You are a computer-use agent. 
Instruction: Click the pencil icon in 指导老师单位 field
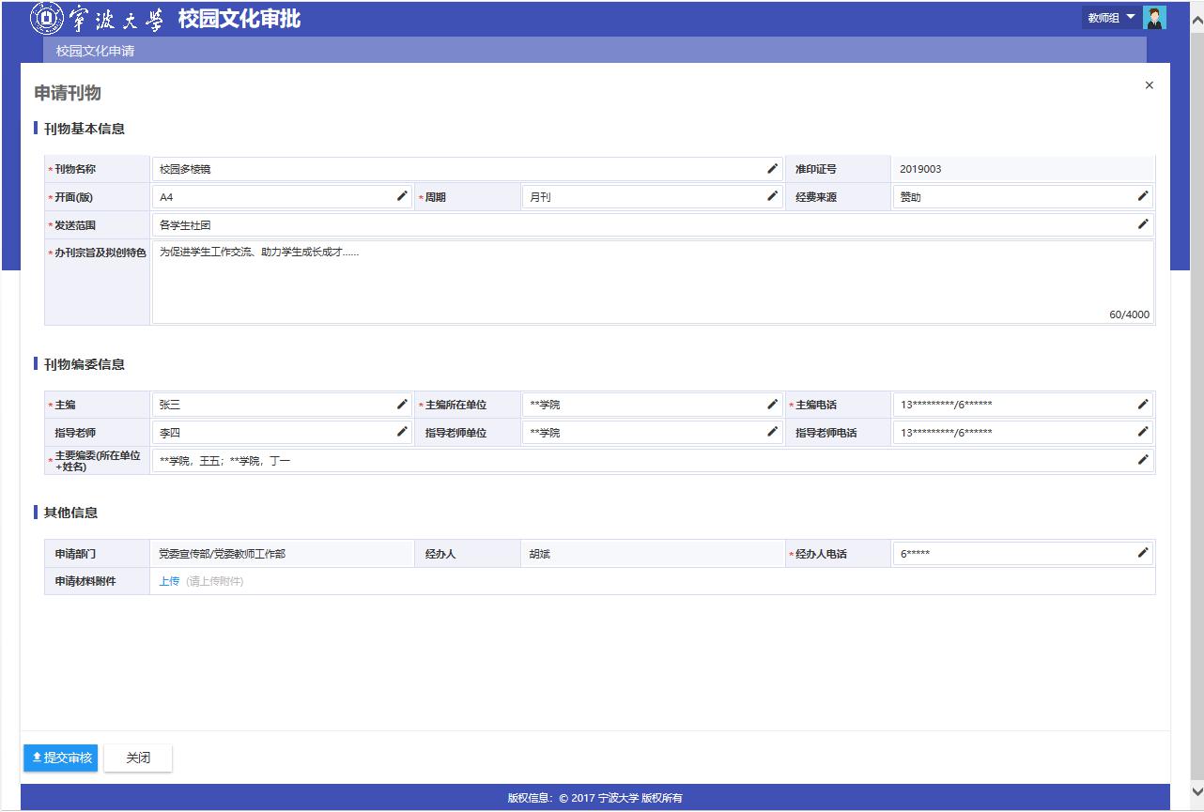772,432
